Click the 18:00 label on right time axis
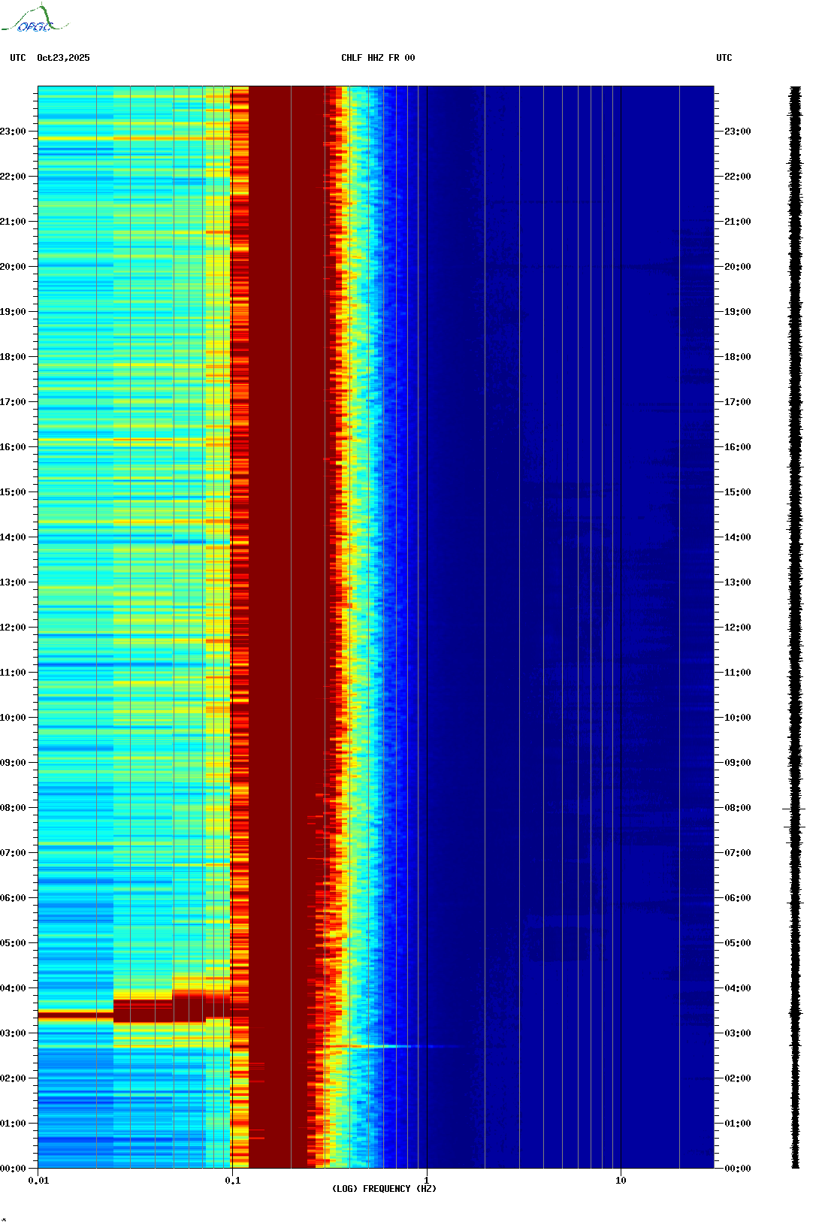The height and width of the screenshot is (1228, 828). click(737, 357)
